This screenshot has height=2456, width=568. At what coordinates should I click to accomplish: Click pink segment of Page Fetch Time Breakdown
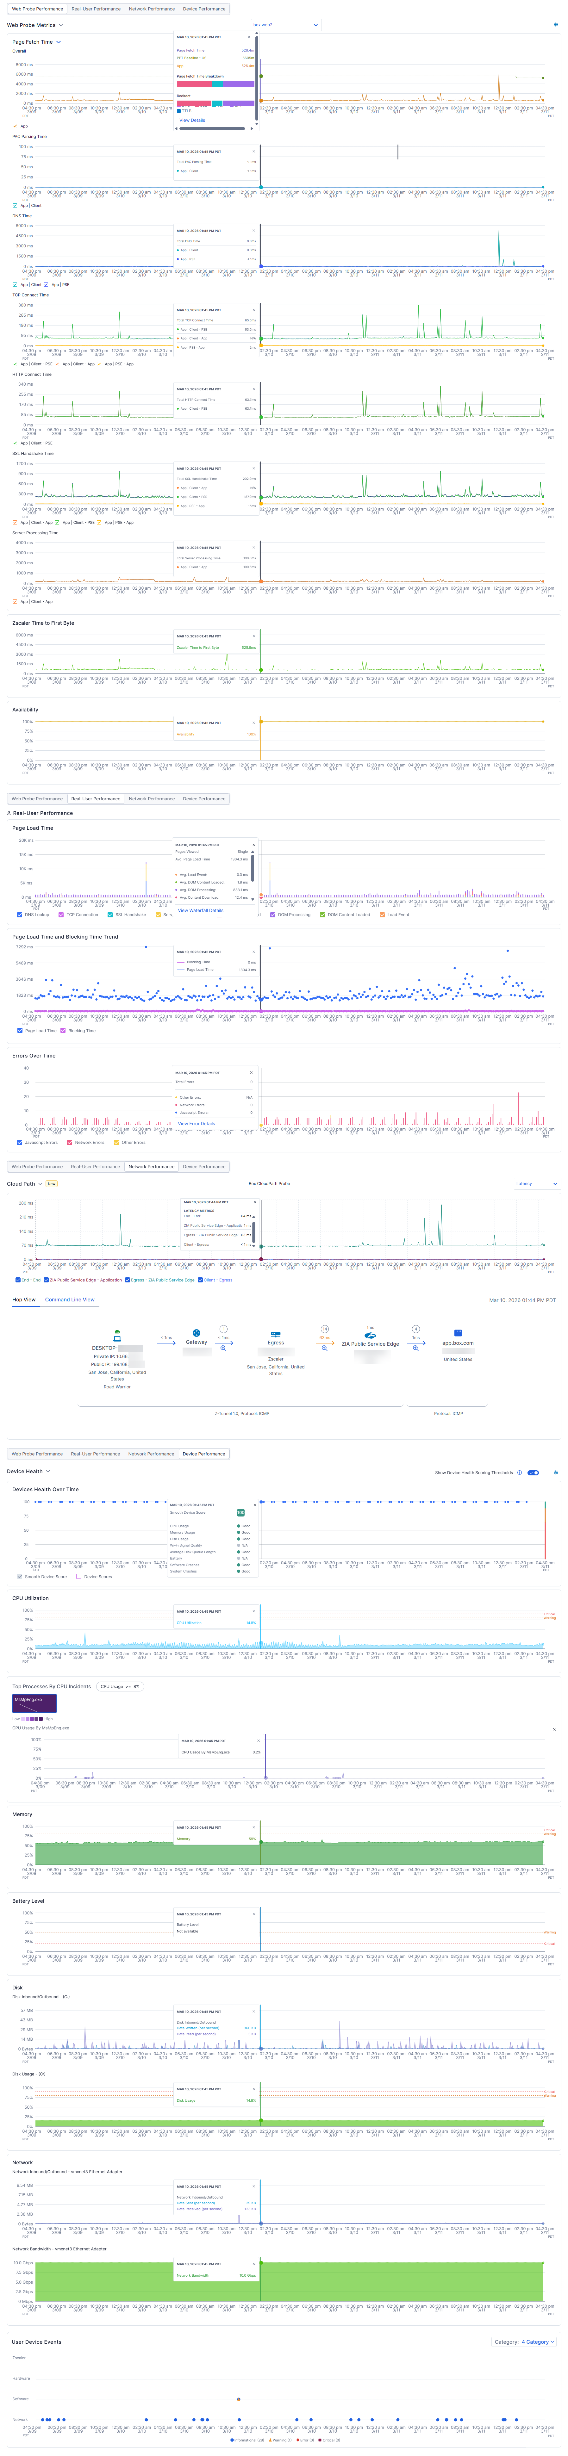[194, 84]
